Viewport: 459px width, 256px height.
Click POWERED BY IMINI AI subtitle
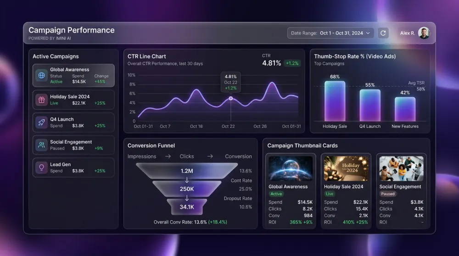pos(50,39)
